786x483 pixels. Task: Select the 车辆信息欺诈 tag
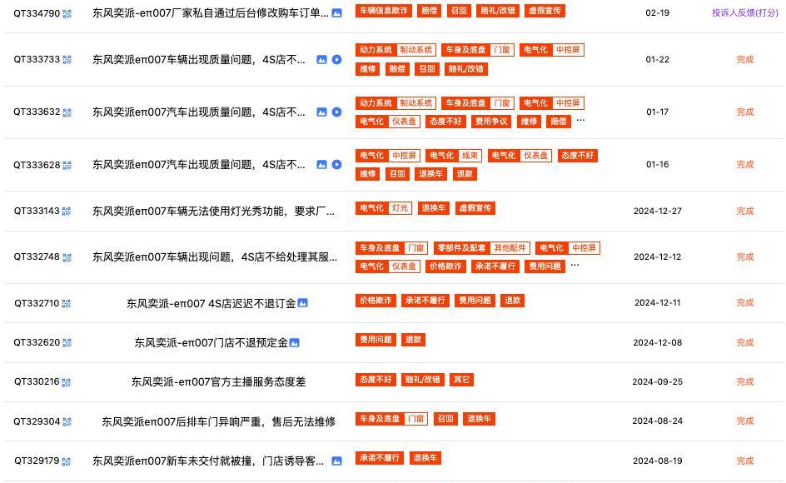tap(384, 11)
